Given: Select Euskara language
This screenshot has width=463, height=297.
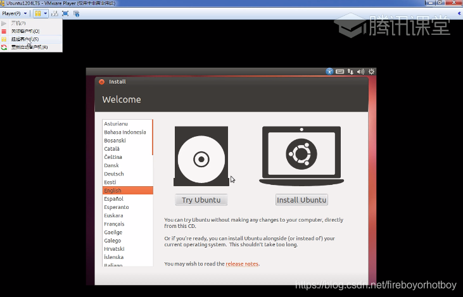Looking at the screenshot, I should (x=127, y=215).
